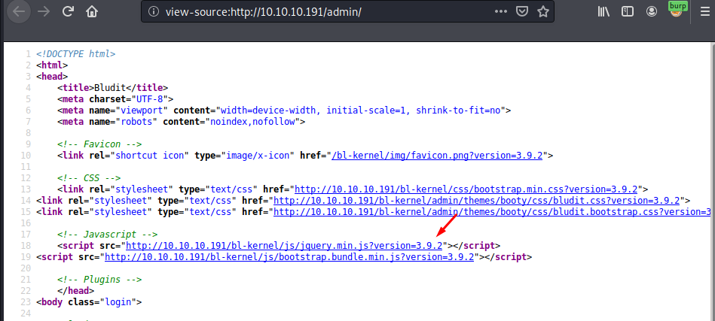
Task: Bookmark this page with the star icon
Action: point(542,12)
